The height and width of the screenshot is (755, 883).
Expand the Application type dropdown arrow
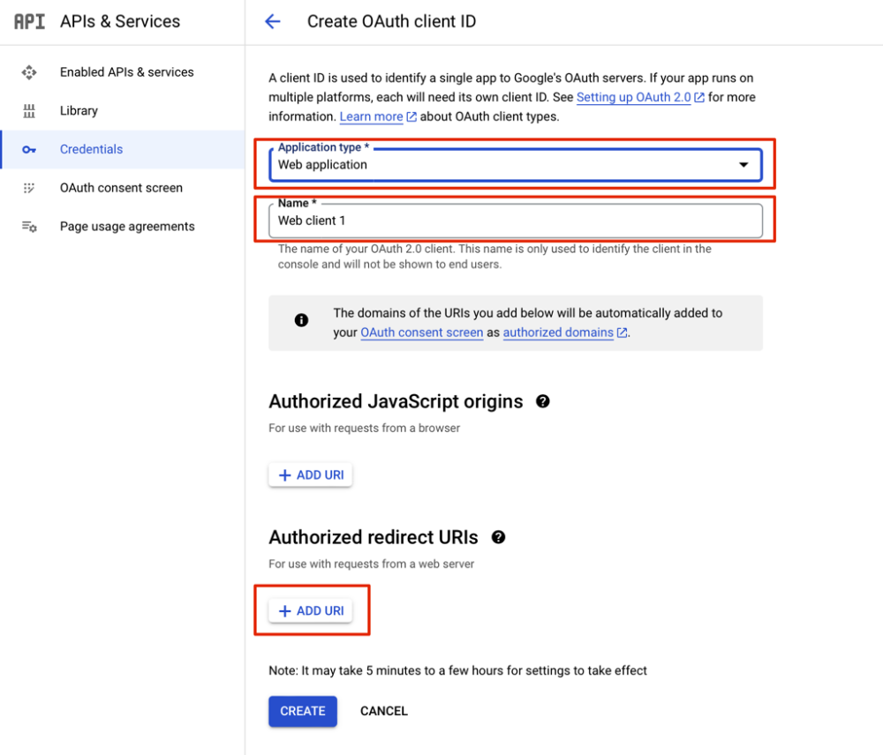[x=743, y=165]
